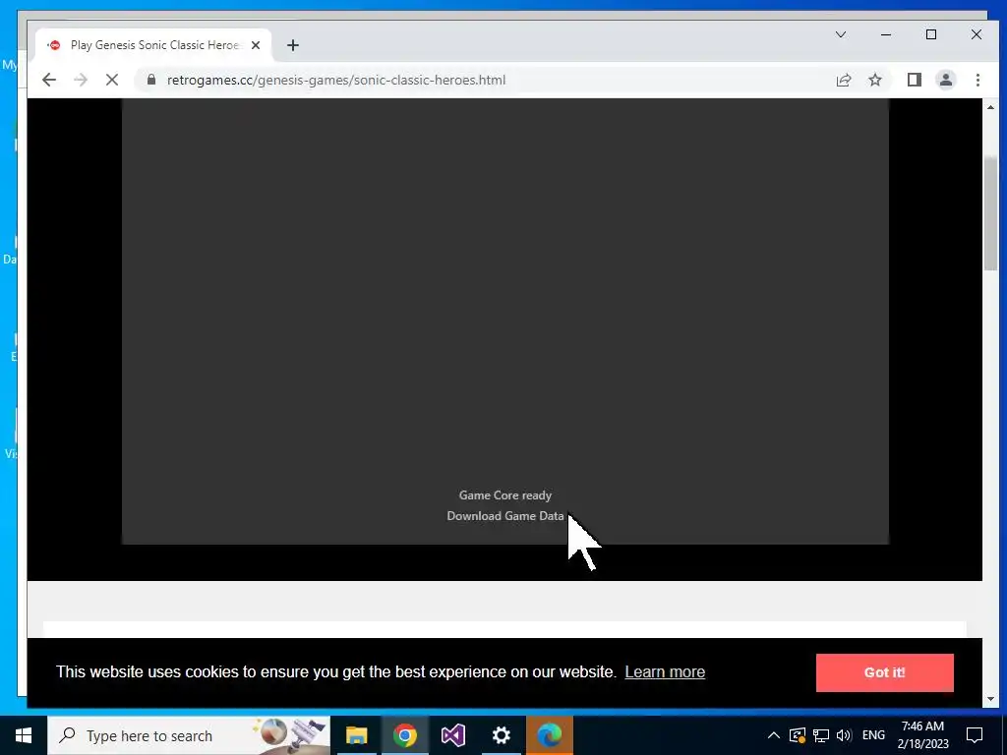Click the tray security update icon
The height and width of the screenshot is (755, 1007).
(797, 735)
